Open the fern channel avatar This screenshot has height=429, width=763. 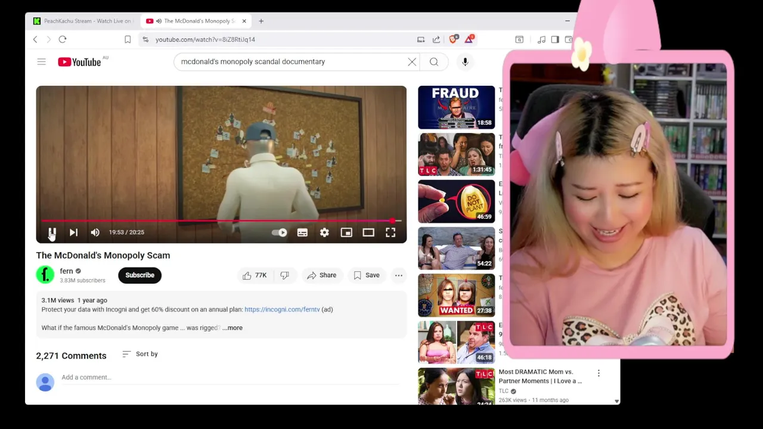click(x=45, y=275)
